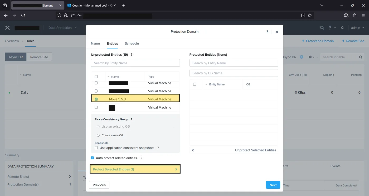Expand the Data Protection dropdown menu
This screenshot has width=369, height=196.
[62, 28]
